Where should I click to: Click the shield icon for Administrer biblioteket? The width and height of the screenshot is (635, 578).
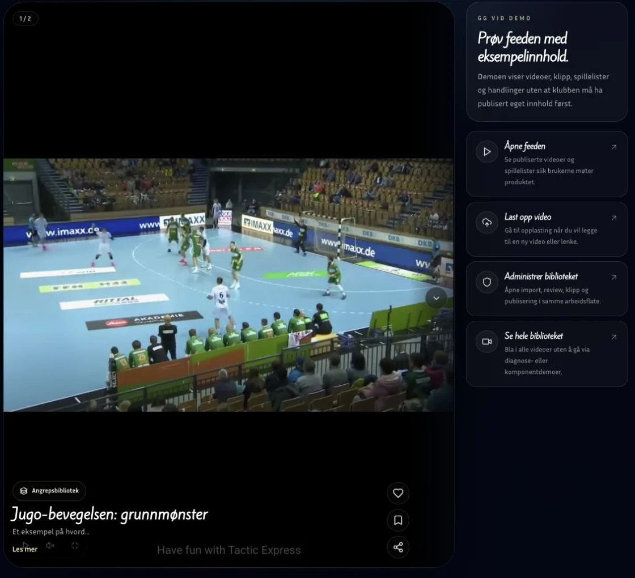click(x=487, y=282)
